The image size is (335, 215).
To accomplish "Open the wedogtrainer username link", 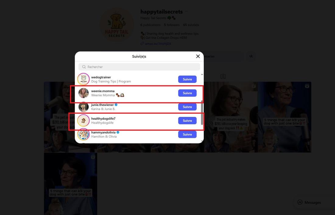I will (101, 77).
